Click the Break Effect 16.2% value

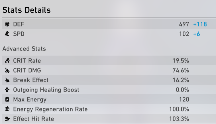pos(181,80)
